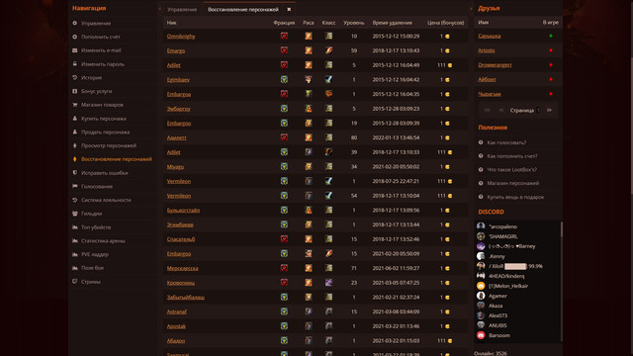Open Что такое LootBox's? help link
633x356 pixels.
click(511, 170)
